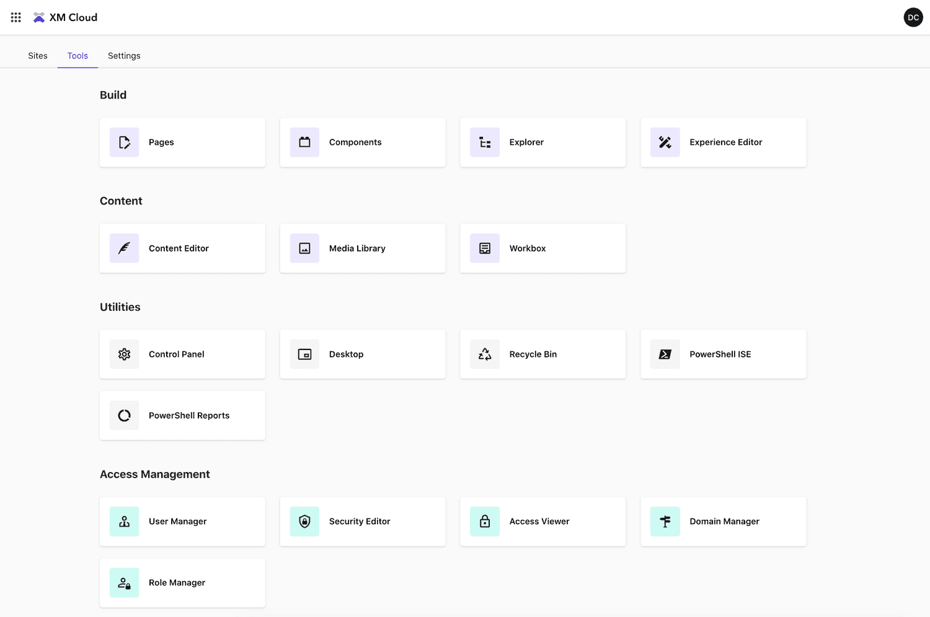930x617 pixels.
Task: Click the Content section heading
Action: pos(121,201)
